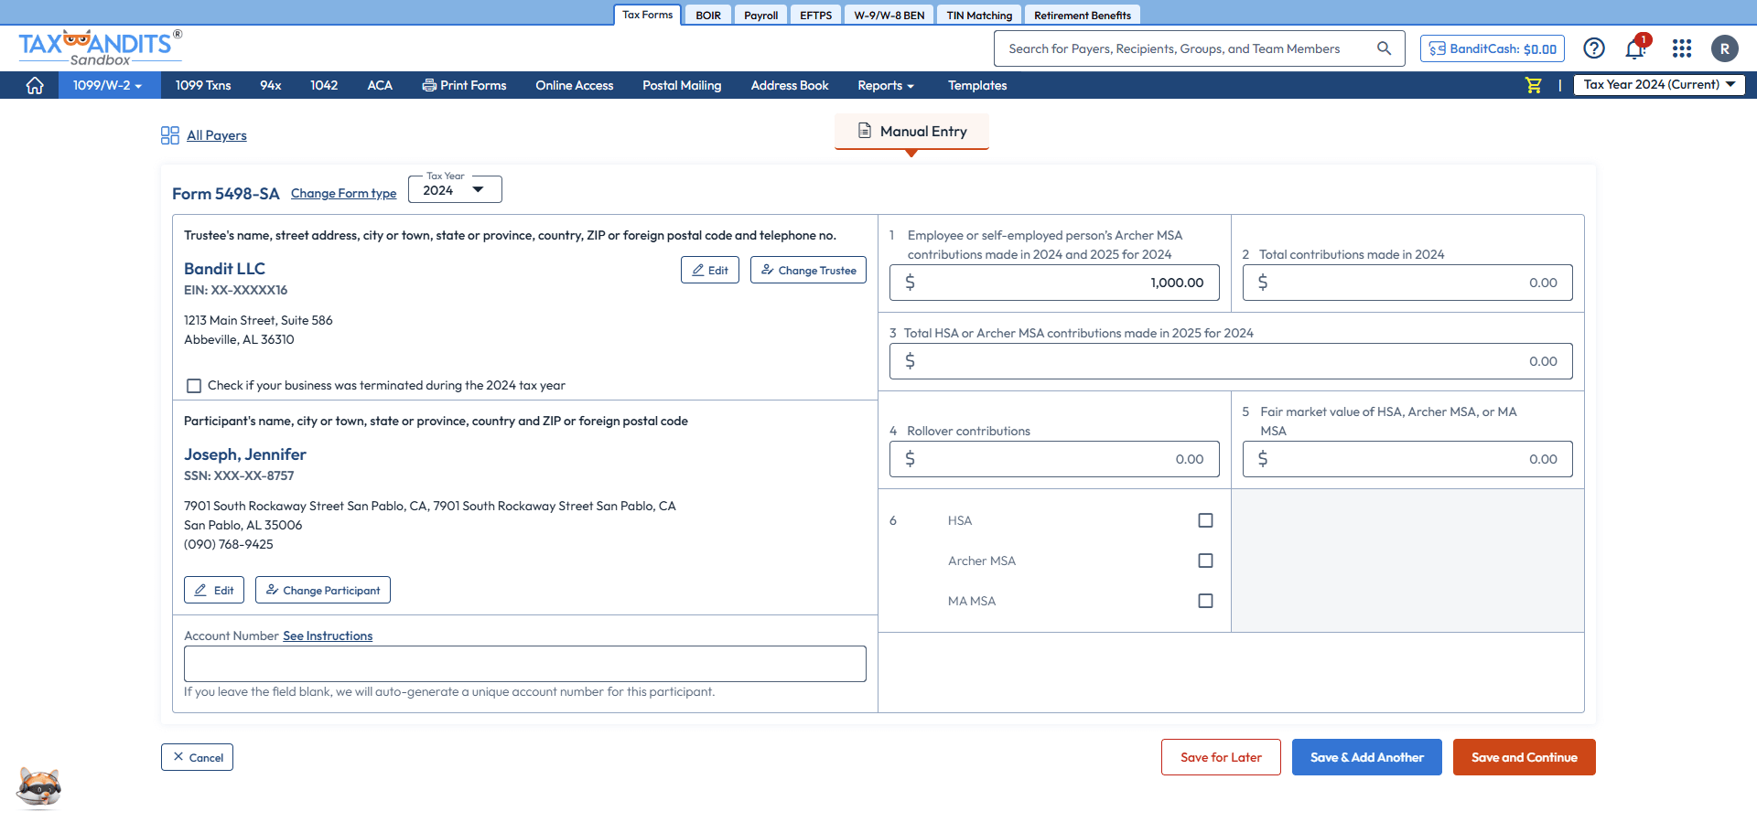View notifications via the bell icon
Image resolution: width=1757 pixels, height=833 pixels.
(1636, 48)
